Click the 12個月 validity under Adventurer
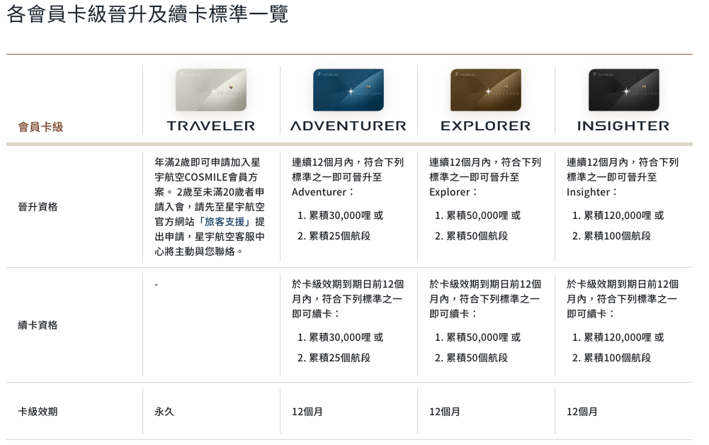709x445 pixels. pos(307,412)
